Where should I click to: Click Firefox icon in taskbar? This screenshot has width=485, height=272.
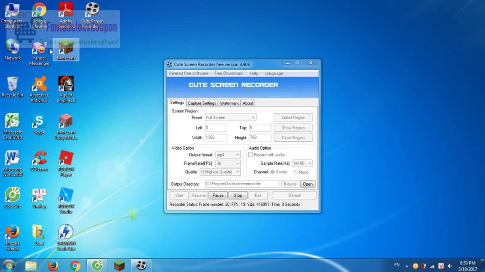(53, 265)
